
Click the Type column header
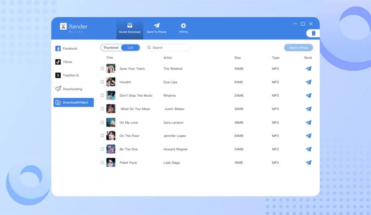(x=276, y=58)
